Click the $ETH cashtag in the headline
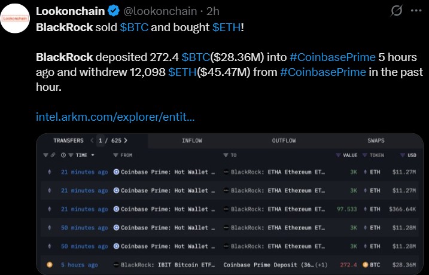The width and height of the screenshot is (429, 275). (226, 27)
